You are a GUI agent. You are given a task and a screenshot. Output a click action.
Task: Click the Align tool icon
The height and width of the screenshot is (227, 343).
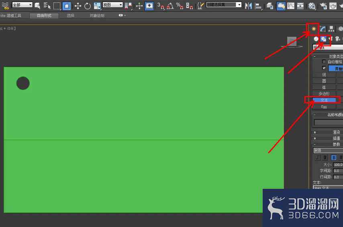[258, 6]
